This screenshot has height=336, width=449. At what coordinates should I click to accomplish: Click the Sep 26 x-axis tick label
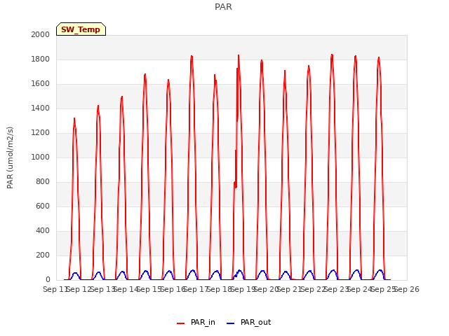tap(407, 289)
